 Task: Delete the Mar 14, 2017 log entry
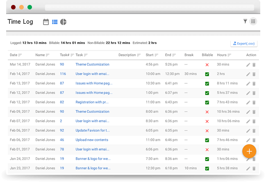pos(254,65)
